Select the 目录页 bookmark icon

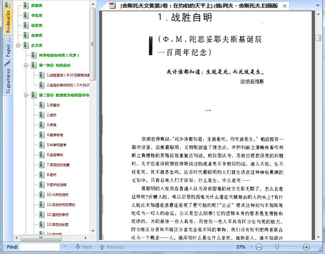click(x=26, y=35)
